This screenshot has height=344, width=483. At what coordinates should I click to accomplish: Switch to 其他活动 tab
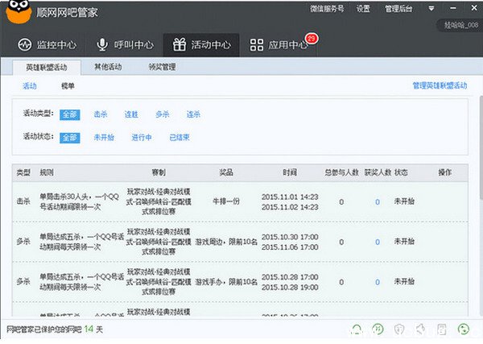[109, 68]
